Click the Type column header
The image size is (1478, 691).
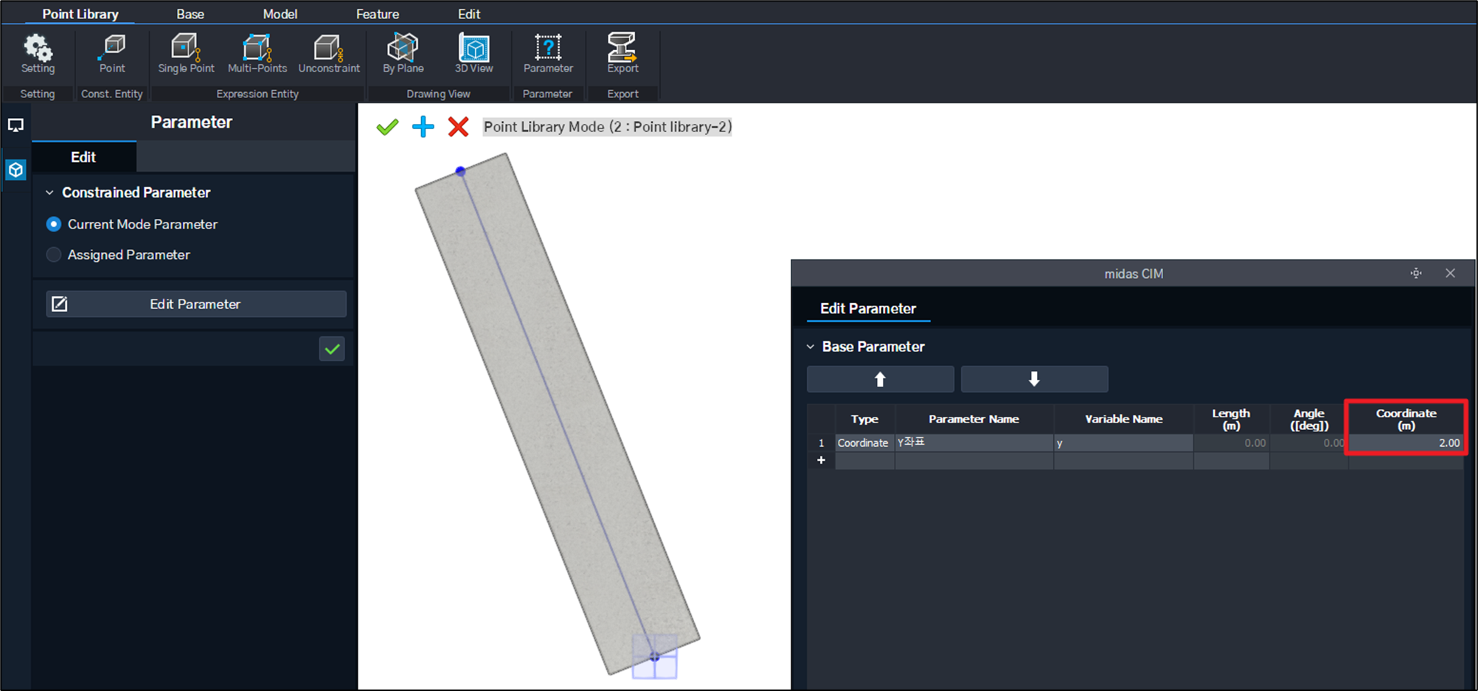[x=864, y=419]
